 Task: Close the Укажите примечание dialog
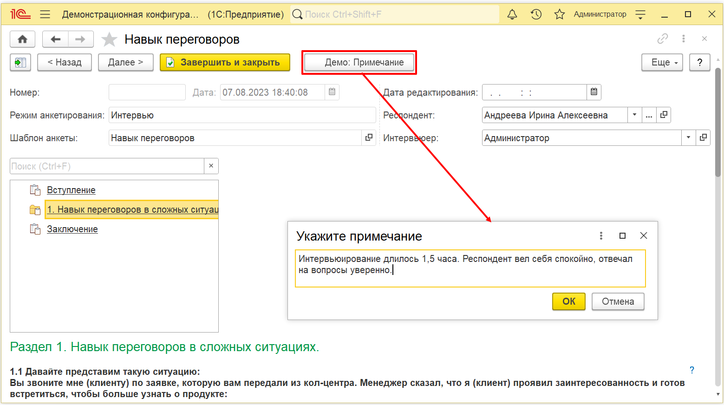(644, 236)
